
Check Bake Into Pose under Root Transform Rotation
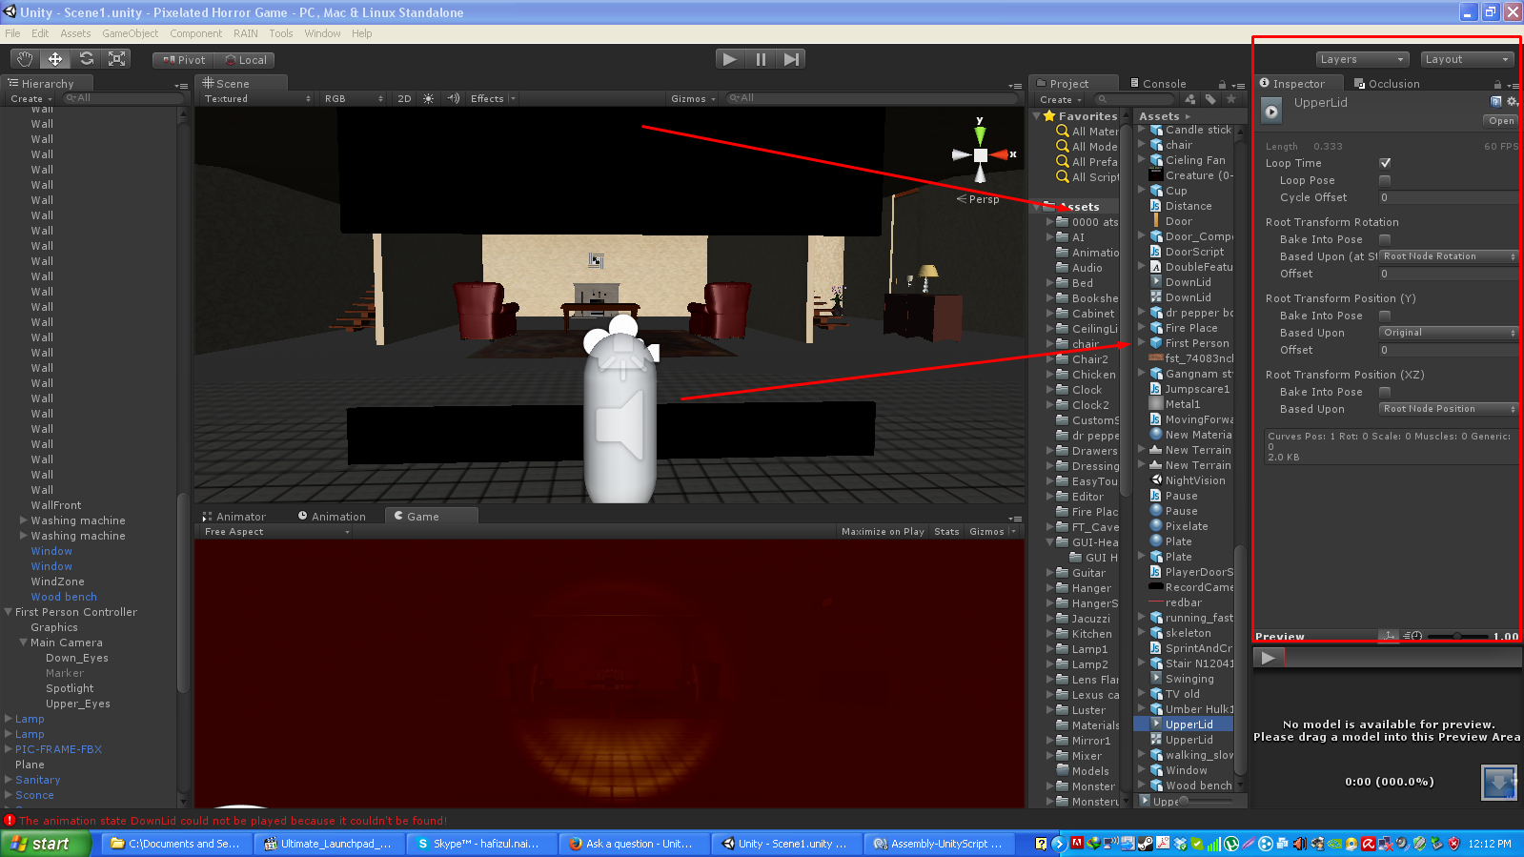(x=1385, y=239)
